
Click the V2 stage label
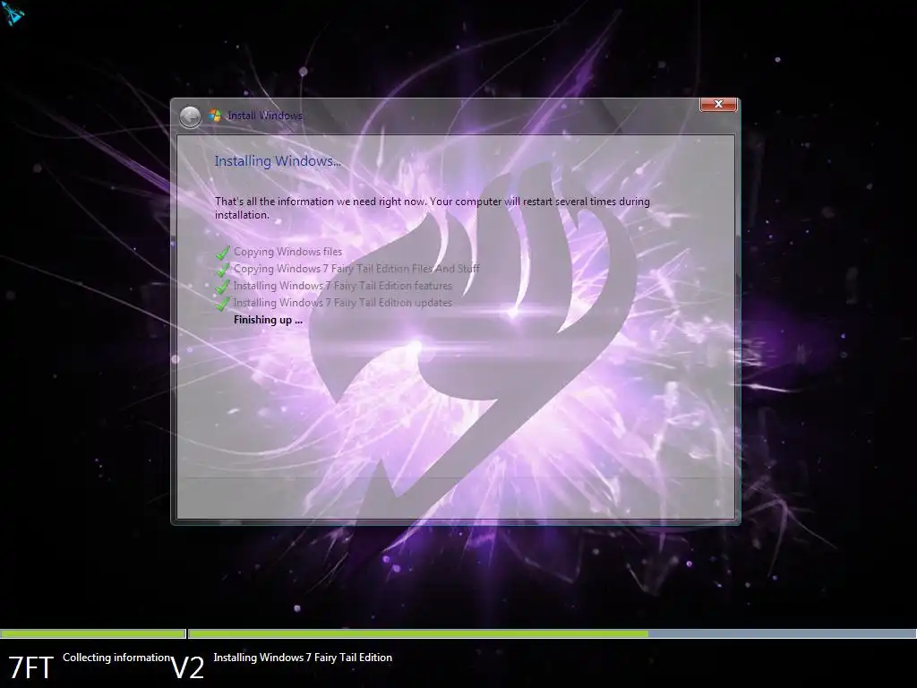click(188, 667)
